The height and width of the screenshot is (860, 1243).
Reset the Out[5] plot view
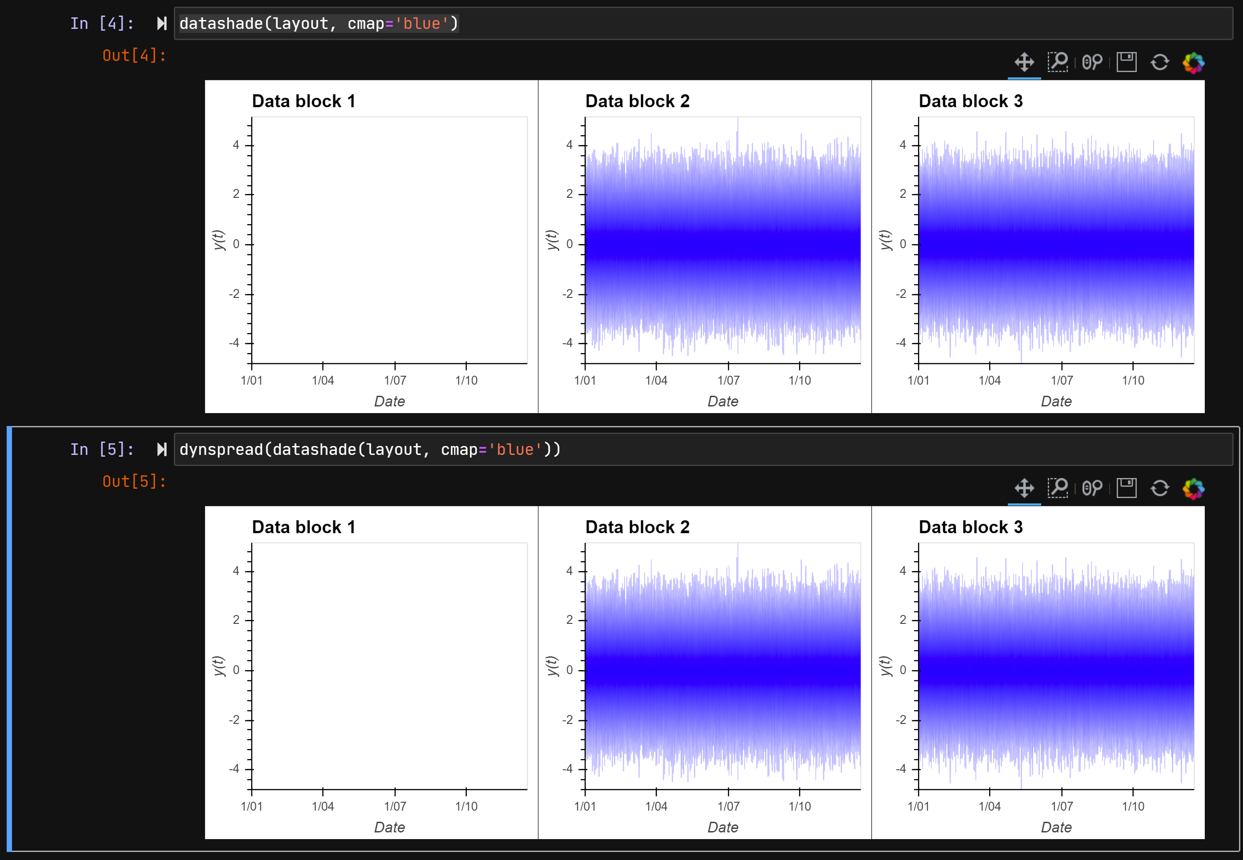[x=1161, y=488]
